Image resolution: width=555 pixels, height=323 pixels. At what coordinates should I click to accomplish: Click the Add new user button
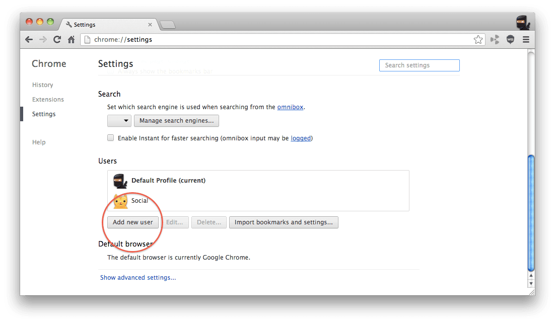coord(133,222)
